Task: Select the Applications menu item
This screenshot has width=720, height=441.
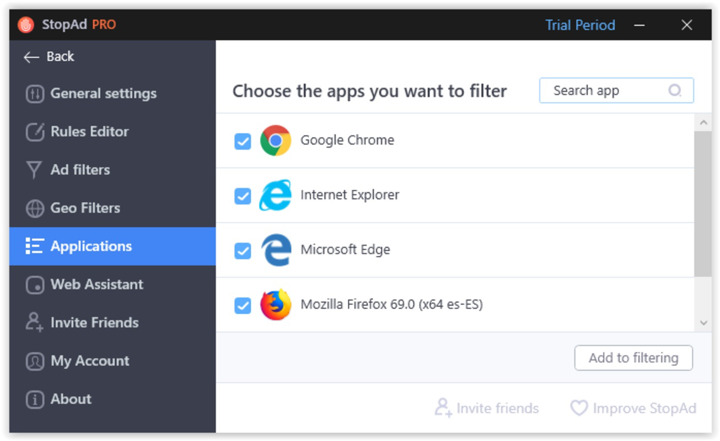Action: point(112,246)
